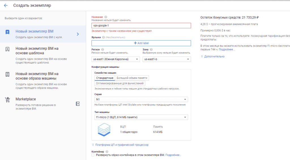Click help icon next to Контейнер

pos(107,152)
